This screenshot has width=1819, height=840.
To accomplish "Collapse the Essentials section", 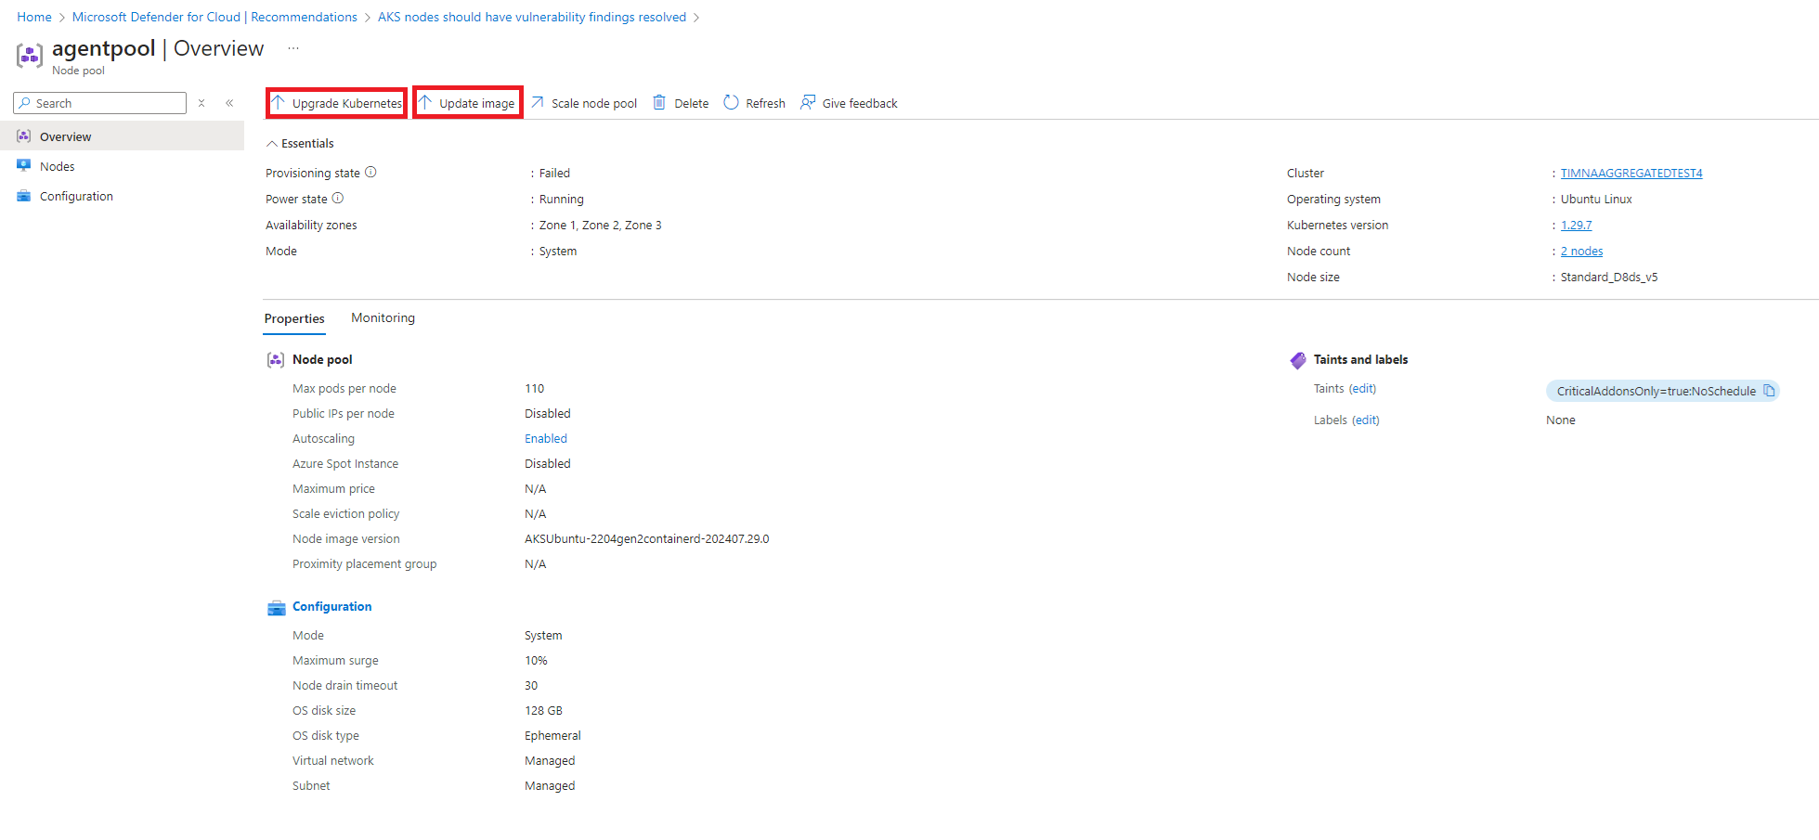I will [300, 144].
